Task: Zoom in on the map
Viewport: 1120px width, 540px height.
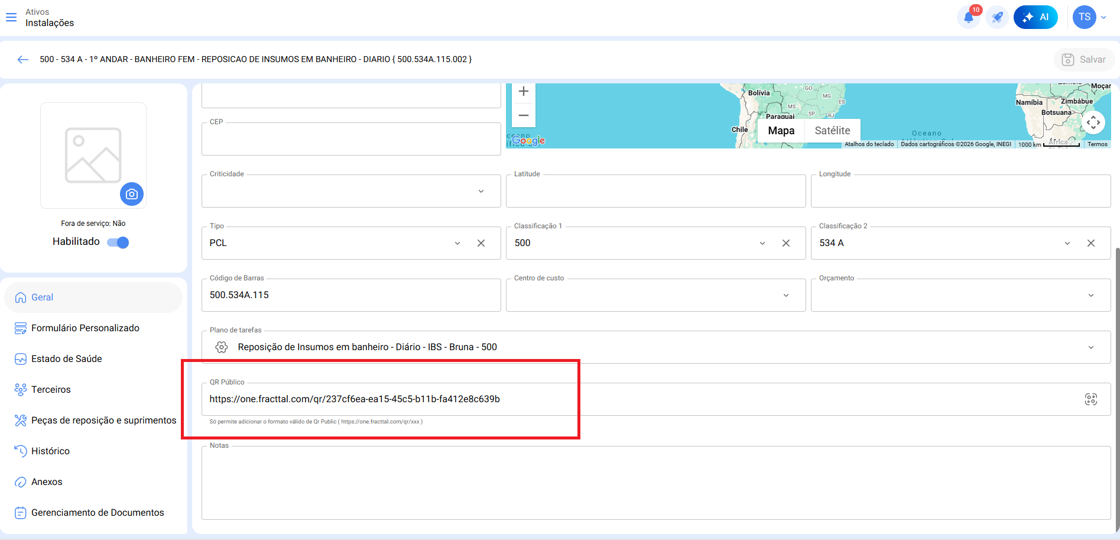Action: pyautogui.click(x=523, y=92)
